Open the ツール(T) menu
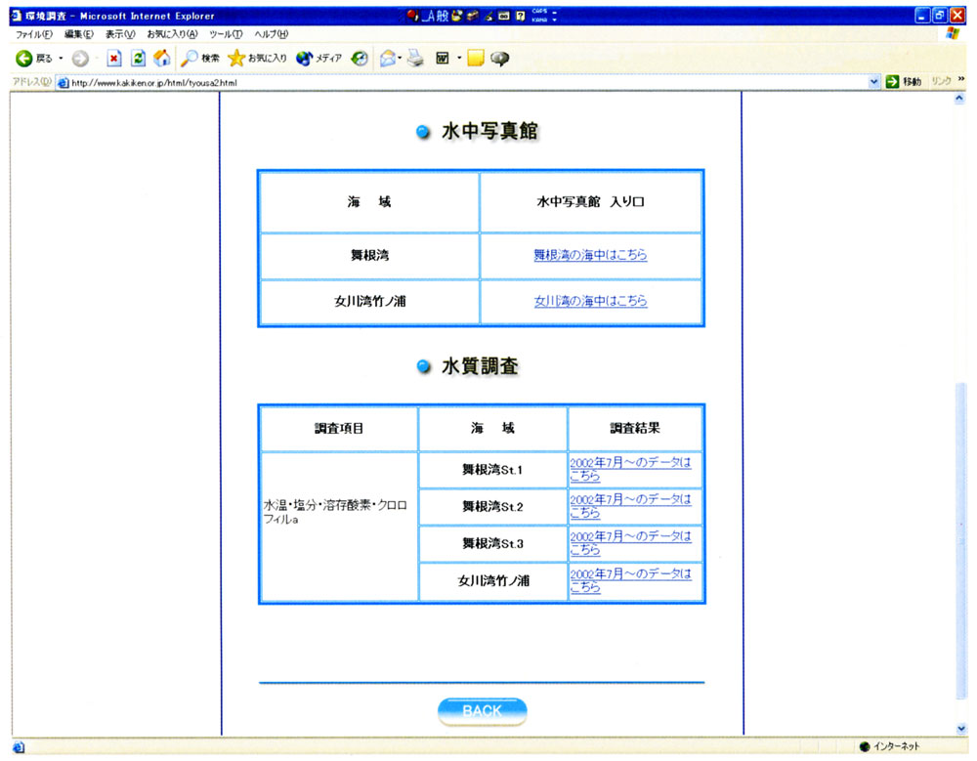Viewport: 977px width, 761px height. click(226, 34)
